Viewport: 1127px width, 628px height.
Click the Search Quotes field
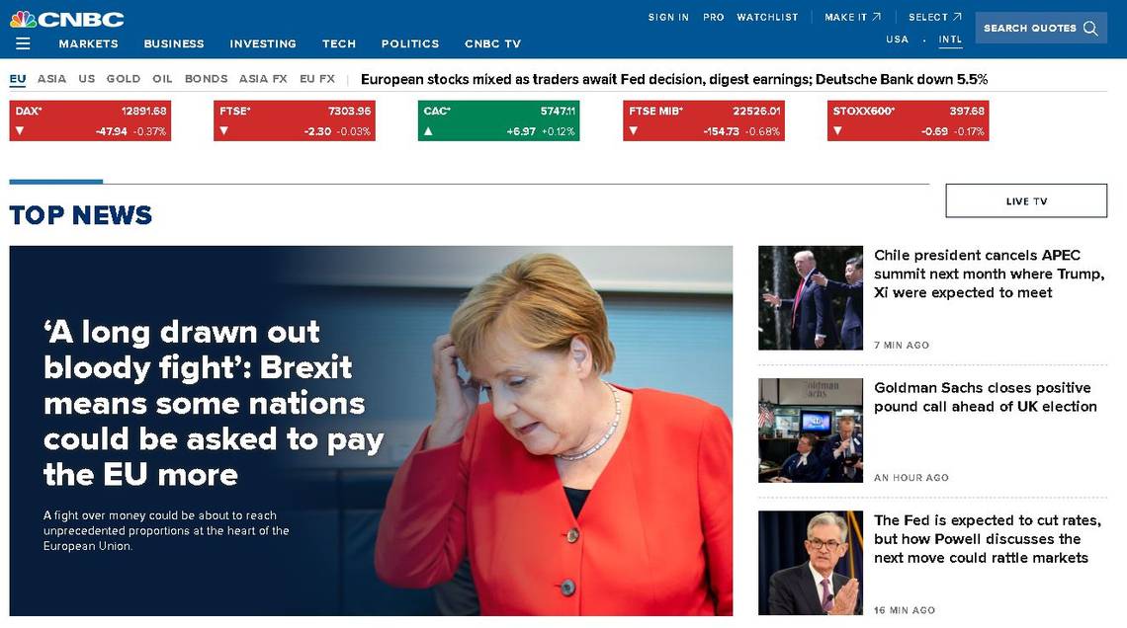pyautogui.click(x=1041, y=28)
